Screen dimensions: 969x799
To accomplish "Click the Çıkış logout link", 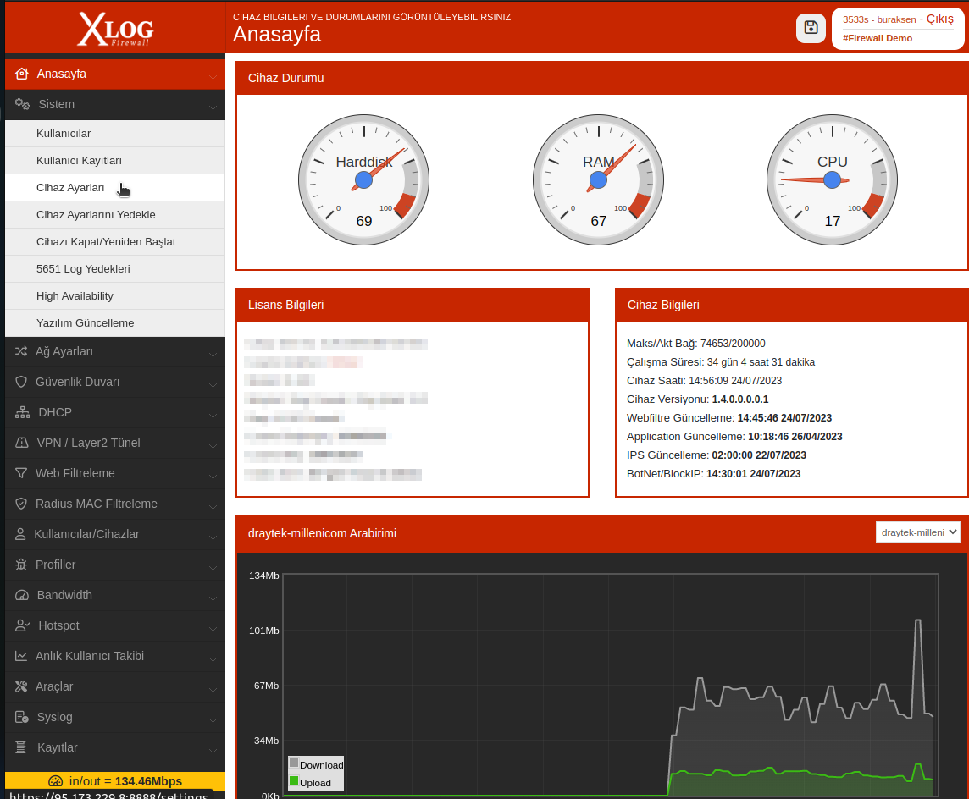I will coord(939,19).
